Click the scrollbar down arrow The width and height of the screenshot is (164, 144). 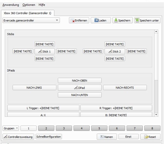point(156,114)
